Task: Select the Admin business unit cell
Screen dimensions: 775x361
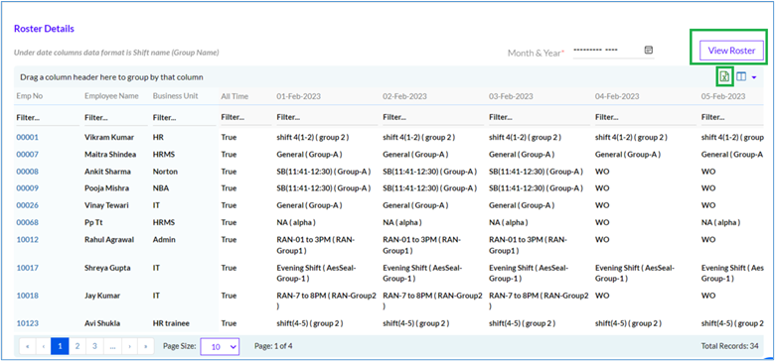Action: pos(164,240)
